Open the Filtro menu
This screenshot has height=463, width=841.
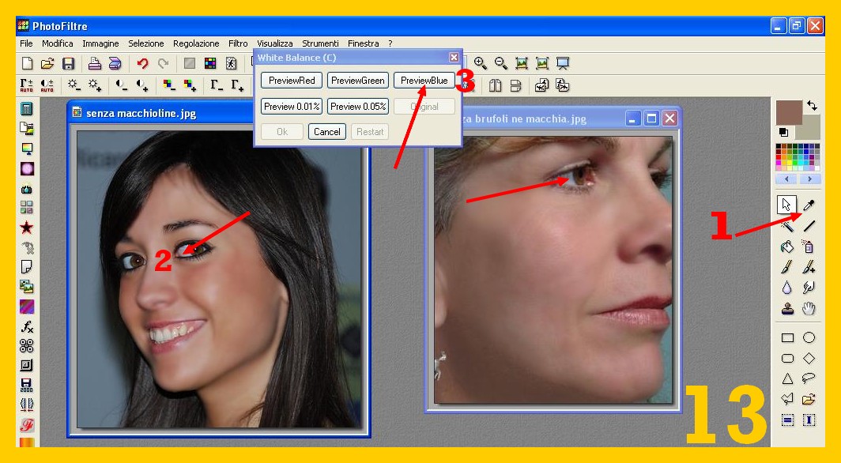point(237,43)
